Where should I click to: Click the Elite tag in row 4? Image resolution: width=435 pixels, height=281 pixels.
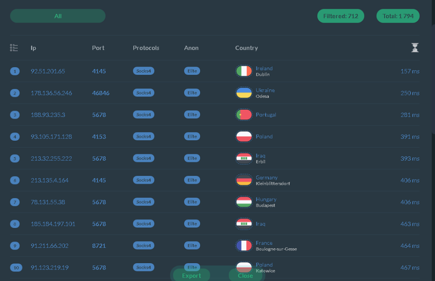click(x=192, y=136)
